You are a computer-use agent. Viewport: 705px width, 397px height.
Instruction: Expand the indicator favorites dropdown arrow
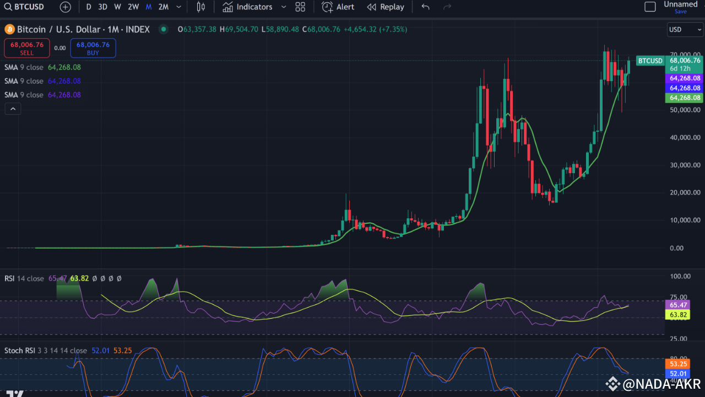(284, 7)
